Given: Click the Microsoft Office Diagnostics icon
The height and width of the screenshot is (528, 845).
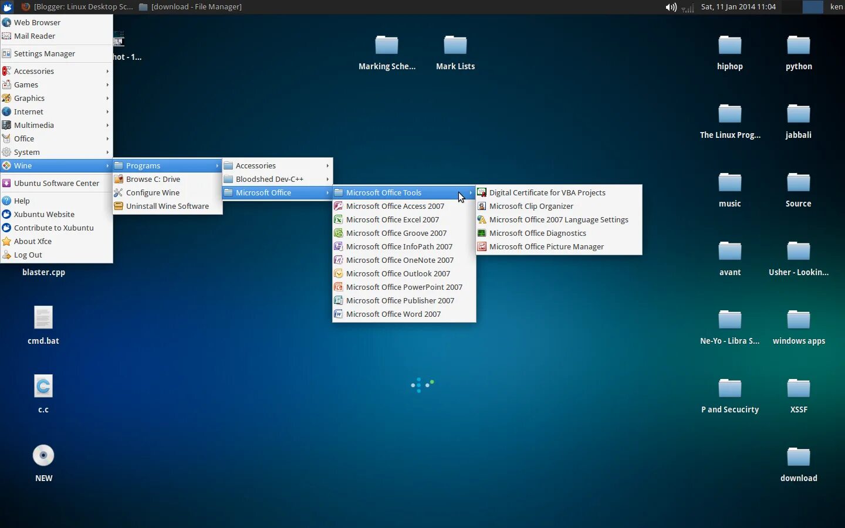Looking at the screenshot, I should [x=482, y=233].
